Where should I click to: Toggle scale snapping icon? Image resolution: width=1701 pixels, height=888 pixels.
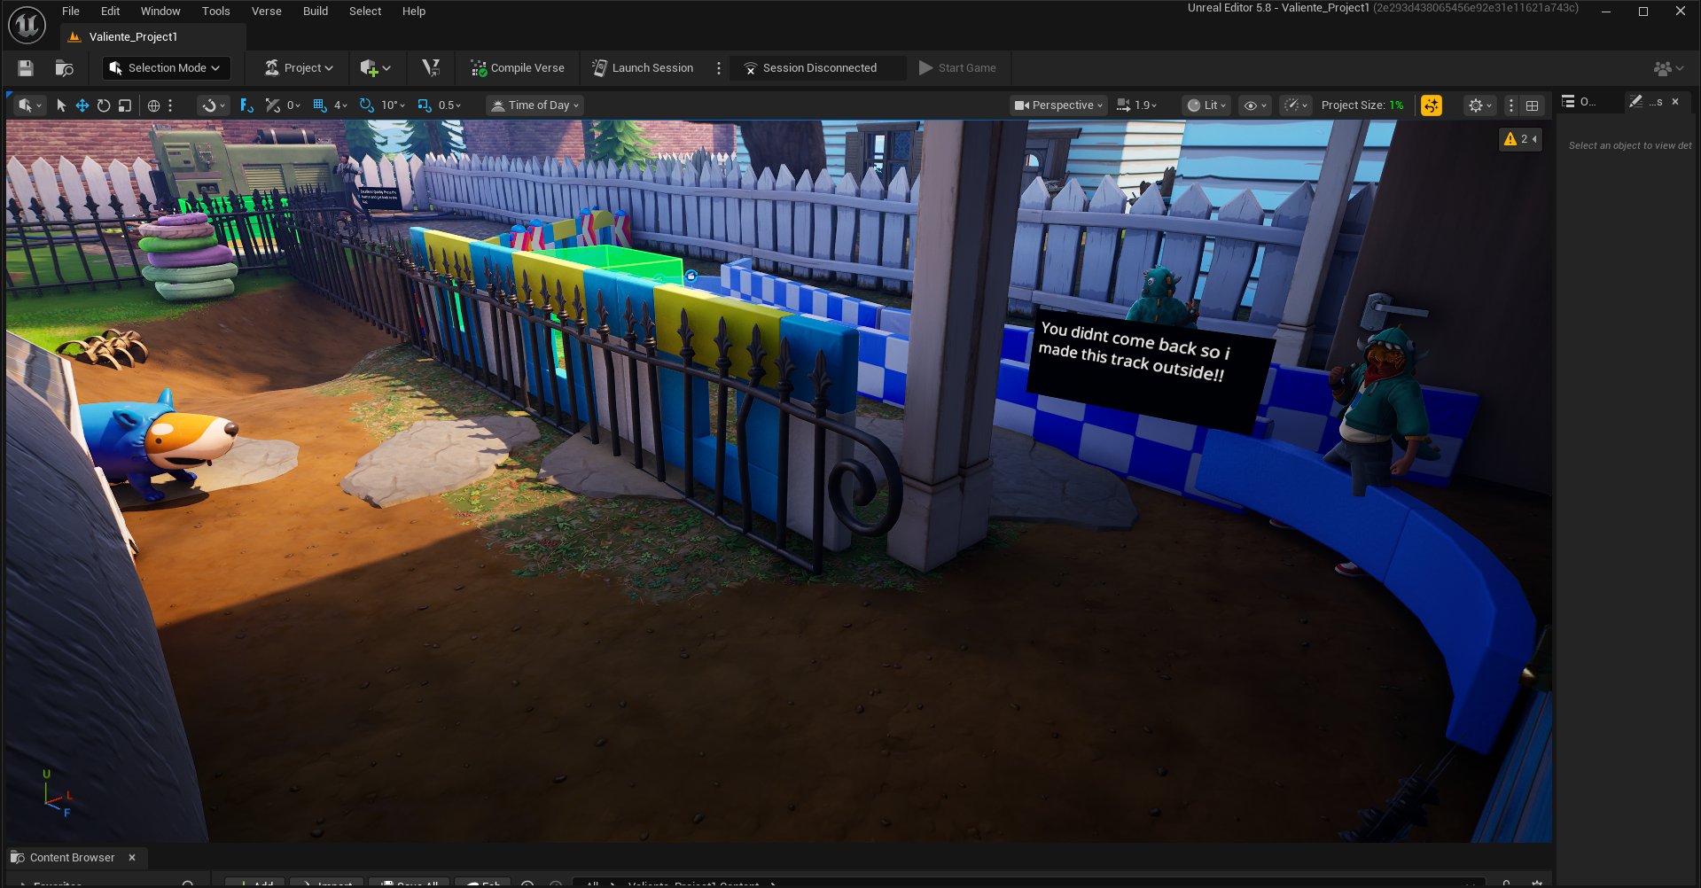click(425, 105)
